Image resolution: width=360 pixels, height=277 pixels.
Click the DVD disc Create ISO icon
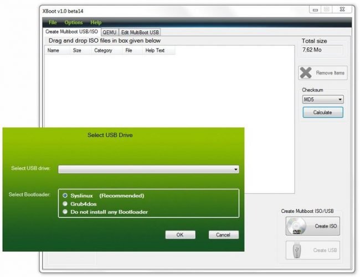click(x=297, y=226)
